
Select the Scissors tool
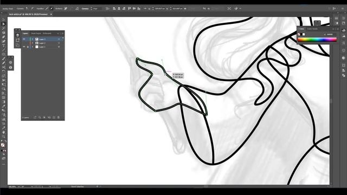[3, 67]
